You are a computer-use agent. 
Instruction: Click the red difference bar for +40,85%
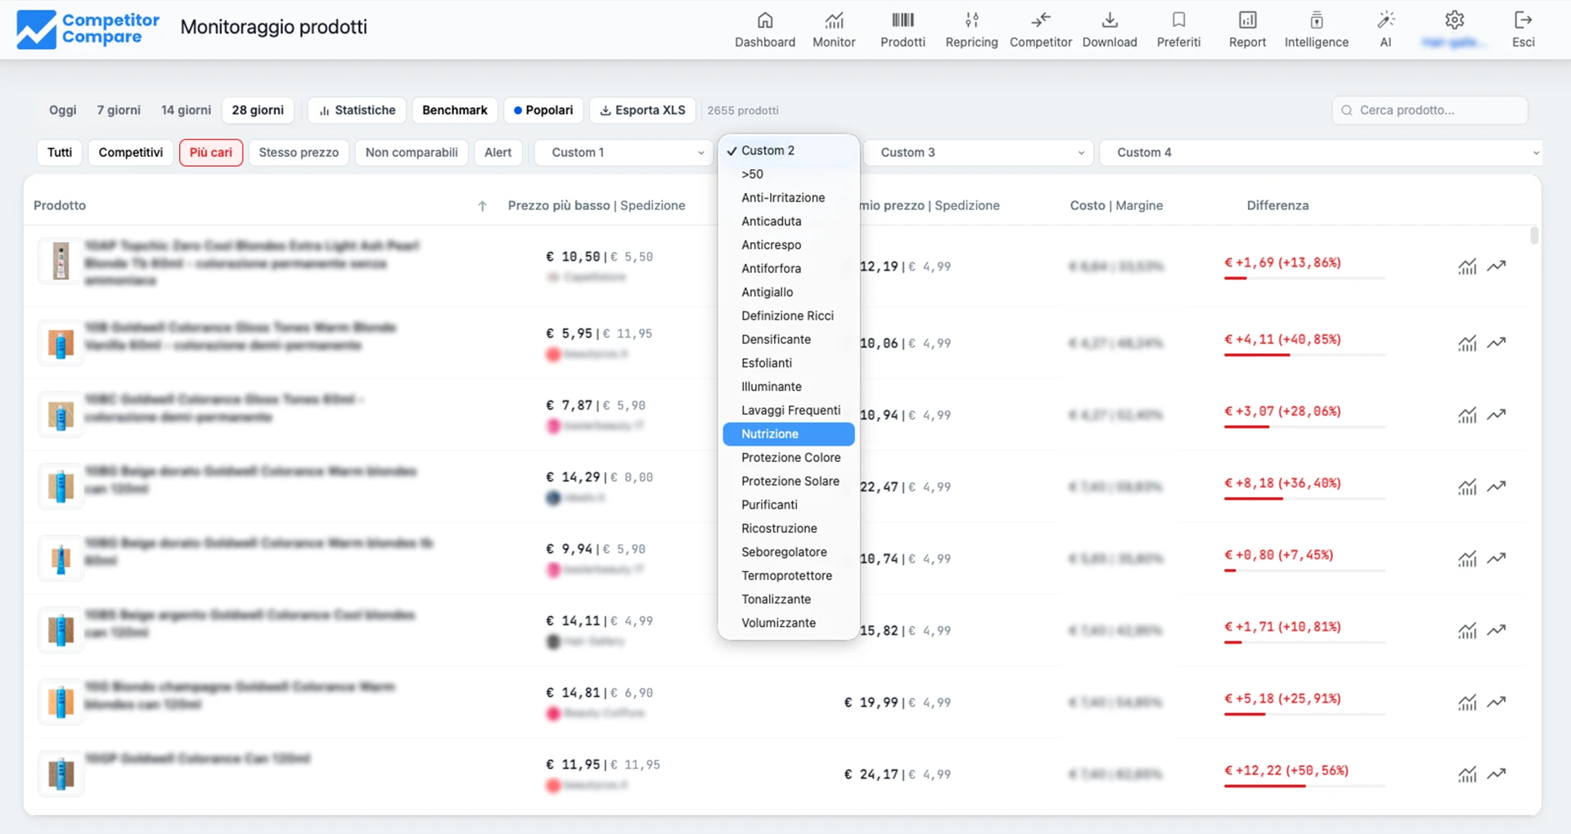tap(1257, 355)
